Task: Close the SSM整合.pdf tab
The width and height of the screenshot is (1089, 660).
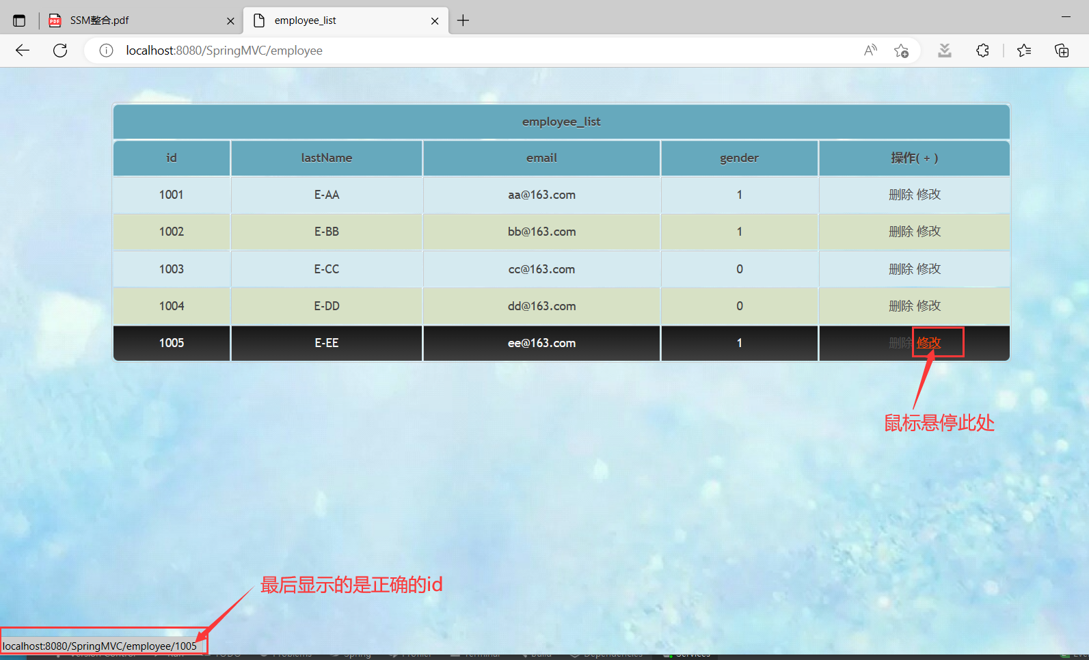Action: pyautogui.click(x=230, y=21)
